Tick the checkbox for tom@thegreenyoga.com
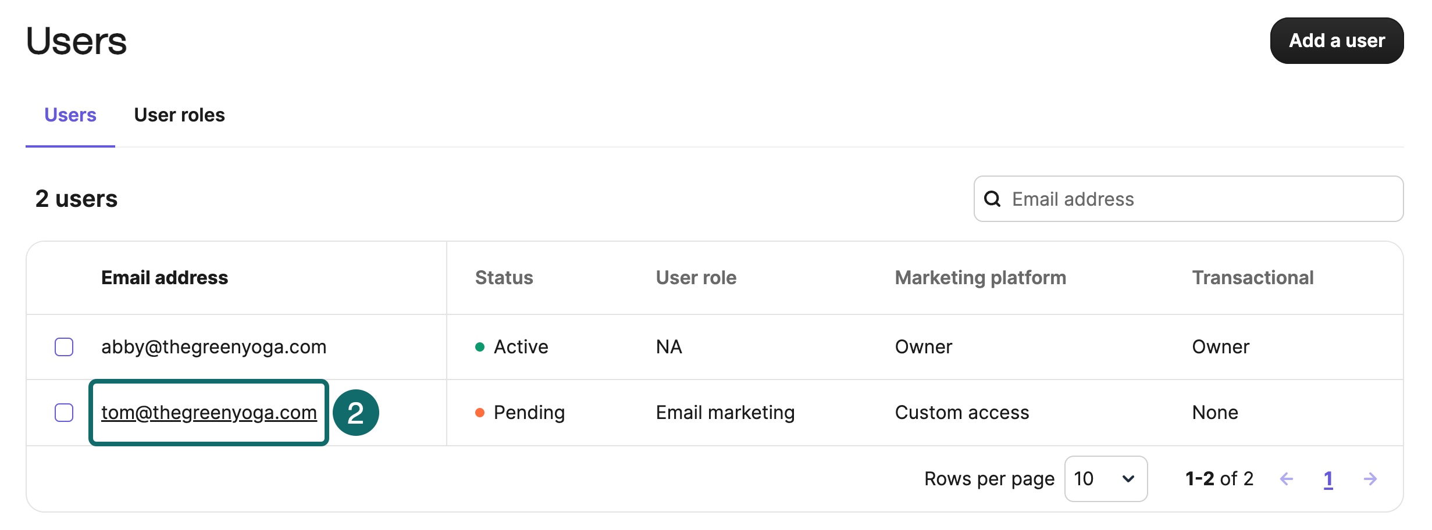This screenshot has width=1432, height=530. click(64, 413)
